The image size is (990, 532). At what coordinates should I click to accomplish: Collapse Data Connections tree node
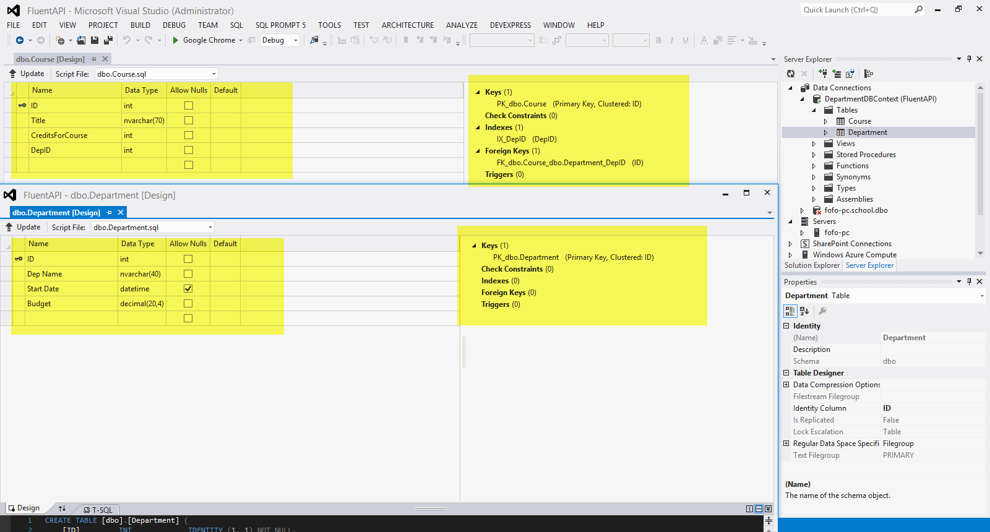790,88
